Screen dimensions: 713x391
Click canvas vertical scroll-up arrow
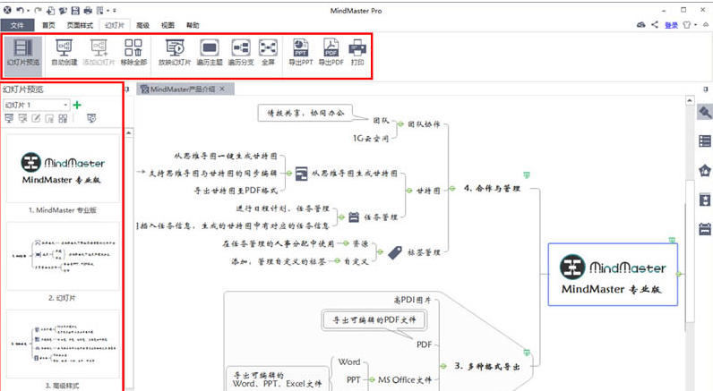(690, 100)
